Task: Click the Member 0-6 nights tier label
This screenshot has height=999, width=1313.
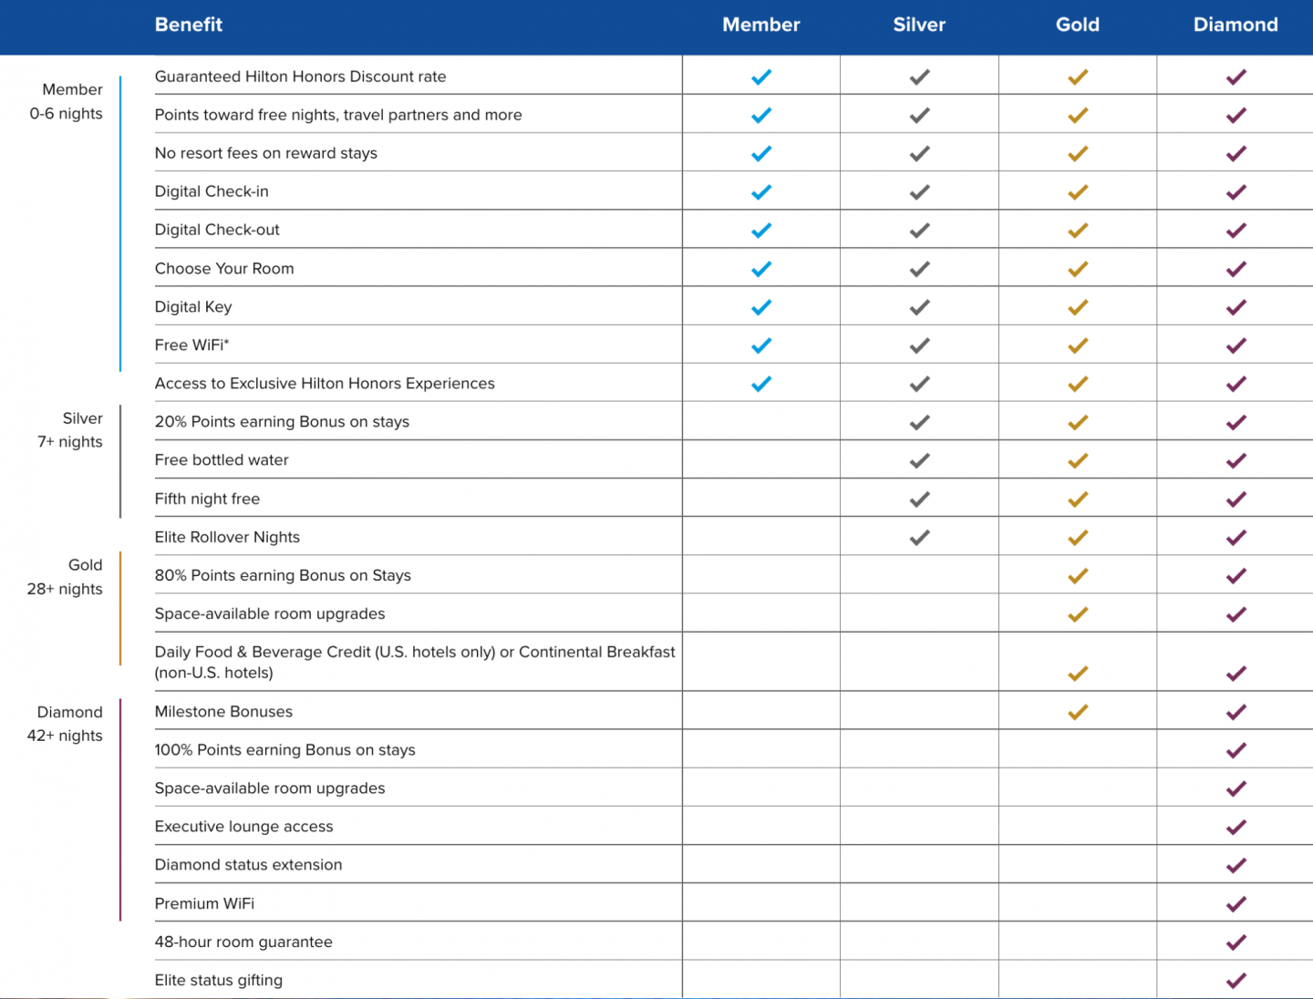Action: click(67, 101)
